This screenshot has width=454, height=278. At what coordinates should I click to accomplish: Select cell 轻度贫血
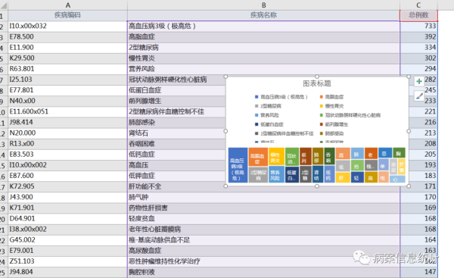click(x=264, y=219)
